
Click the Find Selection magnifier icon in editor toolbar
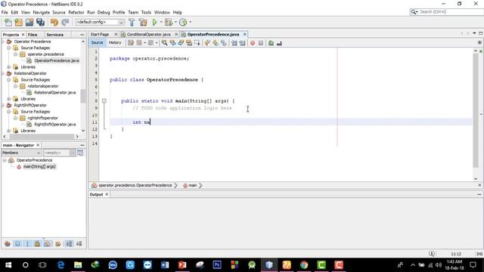[165, 43]
